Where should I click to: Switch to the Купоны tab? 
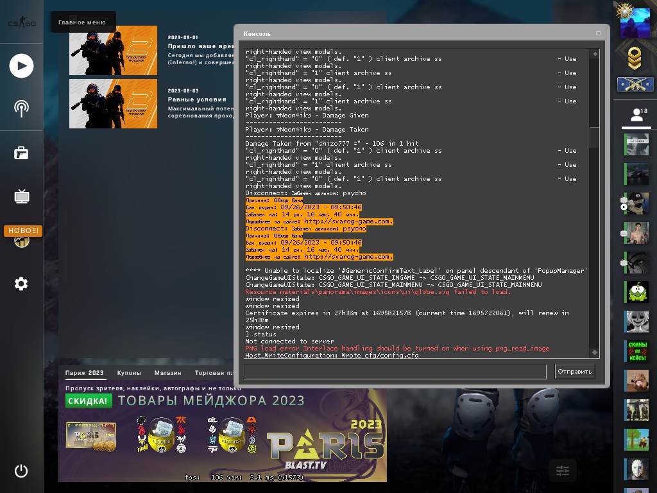click(129, 373)
